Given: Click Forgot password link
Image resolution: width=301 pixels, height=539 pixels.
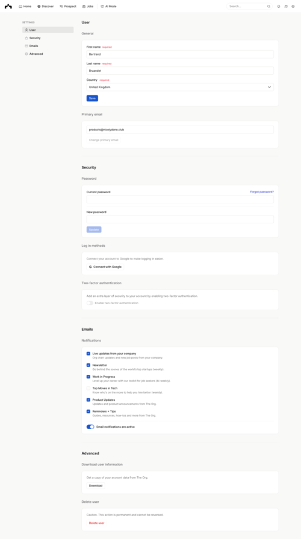Looking at the screenshot, I should tap(262, 192).
